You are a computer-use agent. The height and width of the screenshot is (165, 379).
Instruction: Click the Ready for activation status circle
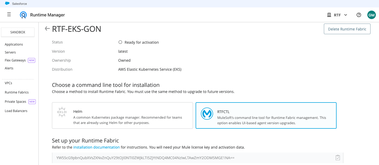tap(120, 42)
